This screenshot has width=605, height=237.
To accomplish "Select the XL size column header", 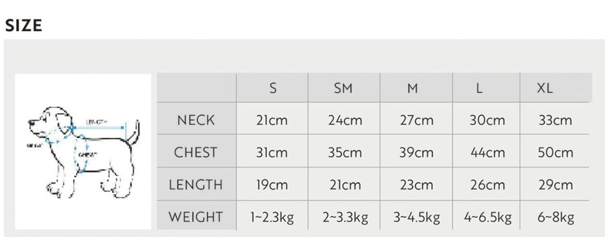I will (x=544, y=88).
